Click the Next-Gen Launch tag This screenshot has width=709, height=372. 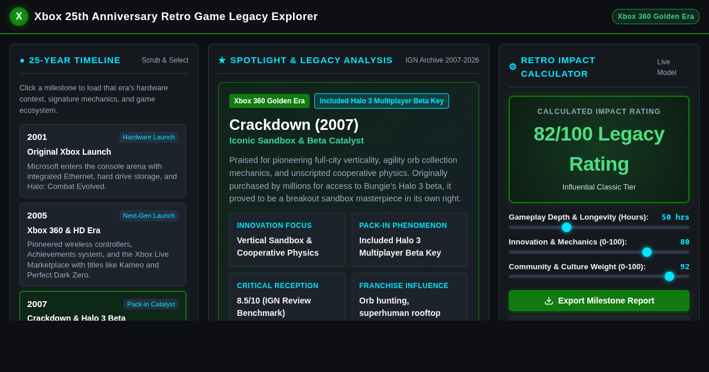click(x=149, y=216)
